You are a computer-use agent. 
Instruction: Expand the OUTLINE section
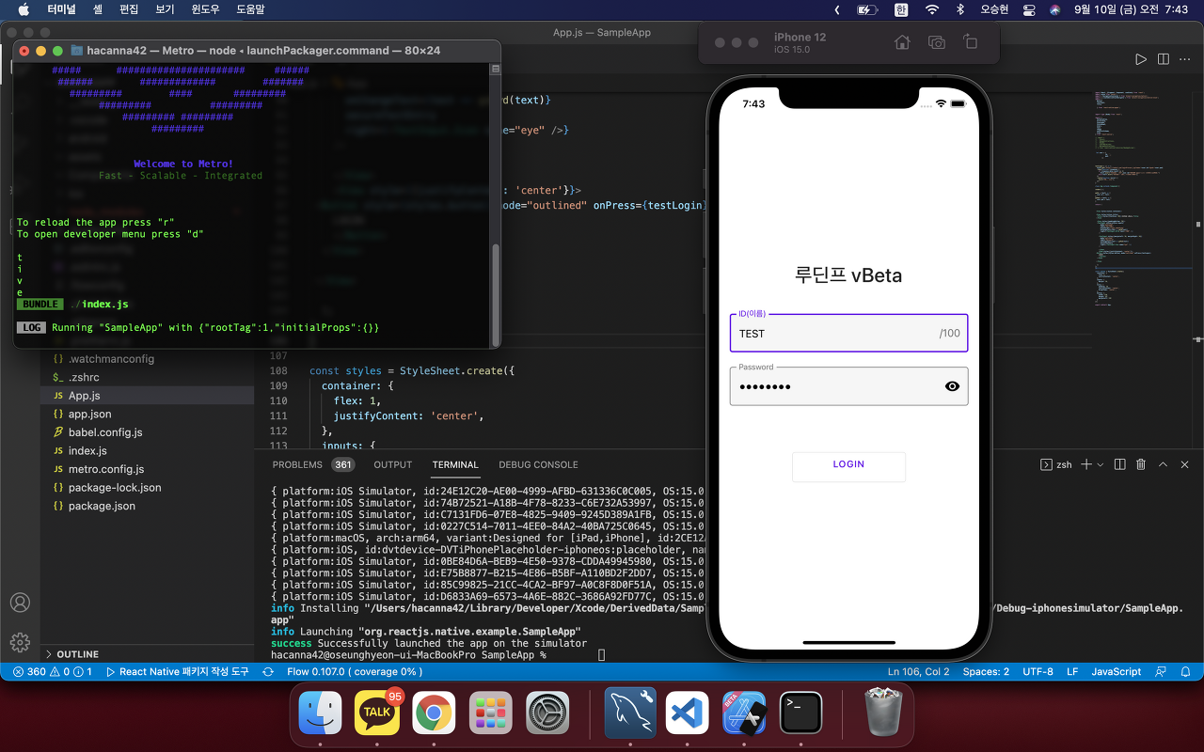(x=77, y=654)
